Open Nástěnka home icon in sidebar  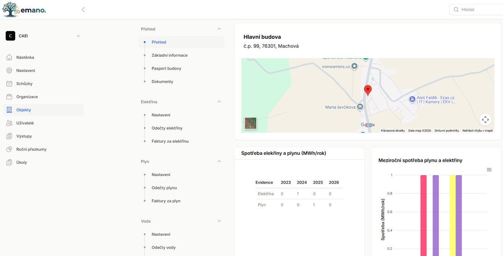(x=9, y=57)
